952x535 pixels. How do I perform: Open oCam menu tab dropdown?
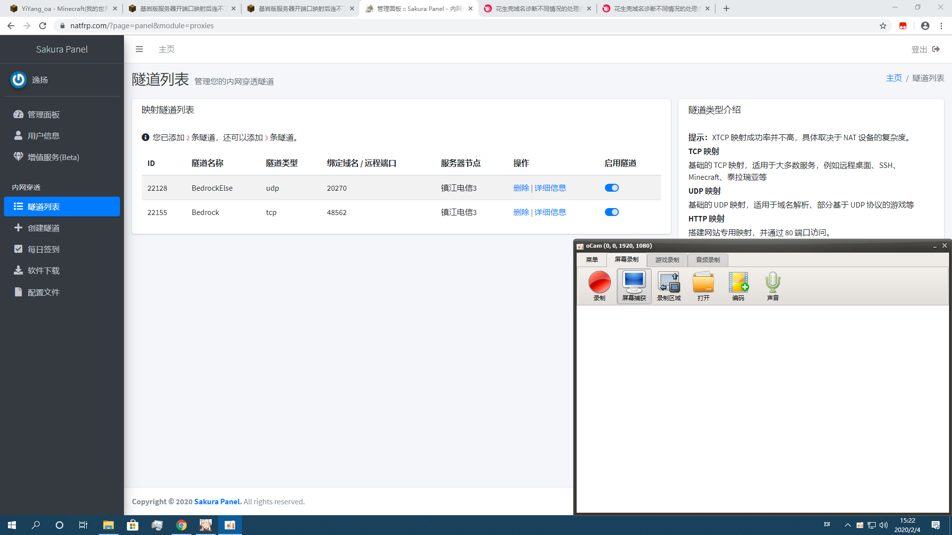[x=592, y=260]
